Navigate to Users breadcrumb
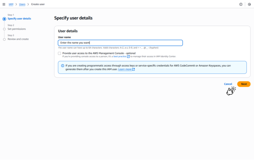 22,4
